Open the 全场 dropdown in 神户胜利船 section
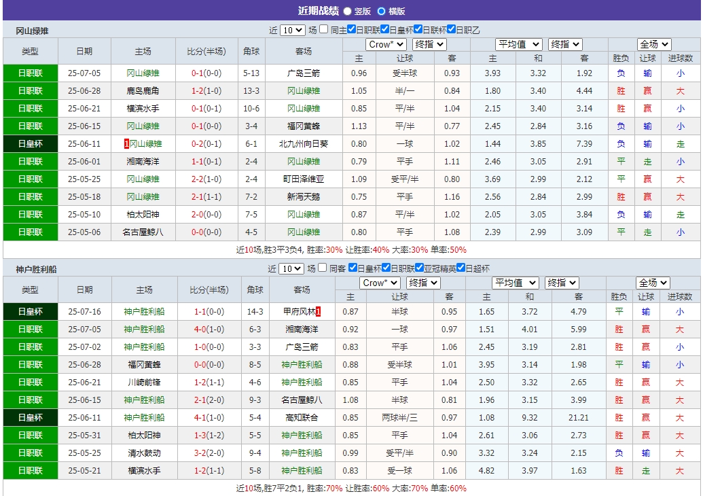This screenshot has height=496, width=703. pos(652,283)
